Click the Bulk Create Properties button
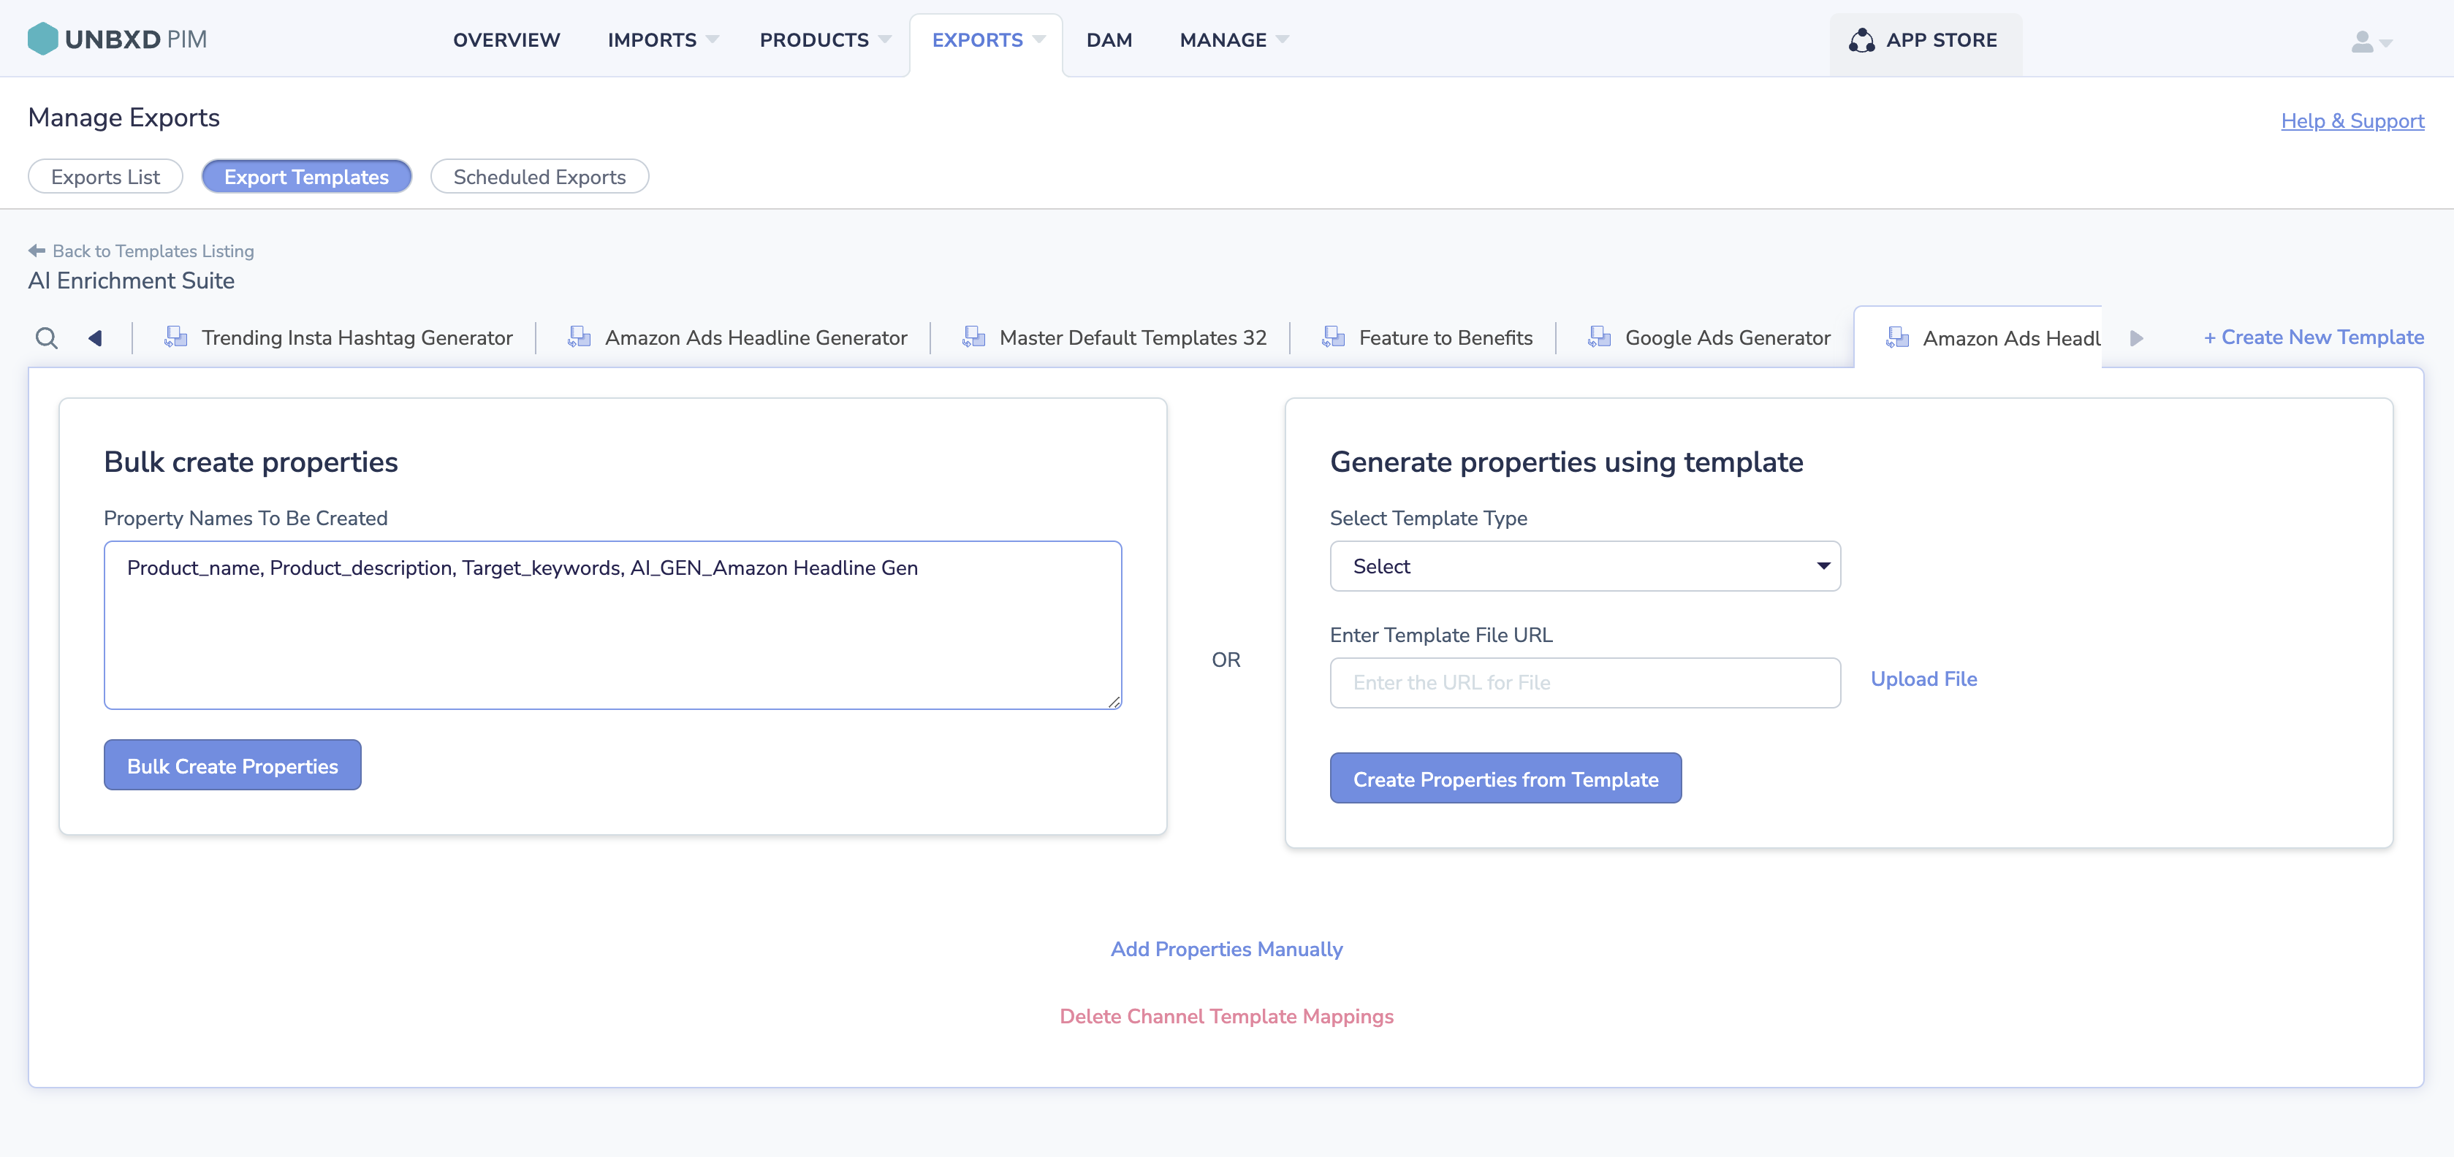The width and height of the screenshot is (2454, 1157). click(x=232, y=765)
